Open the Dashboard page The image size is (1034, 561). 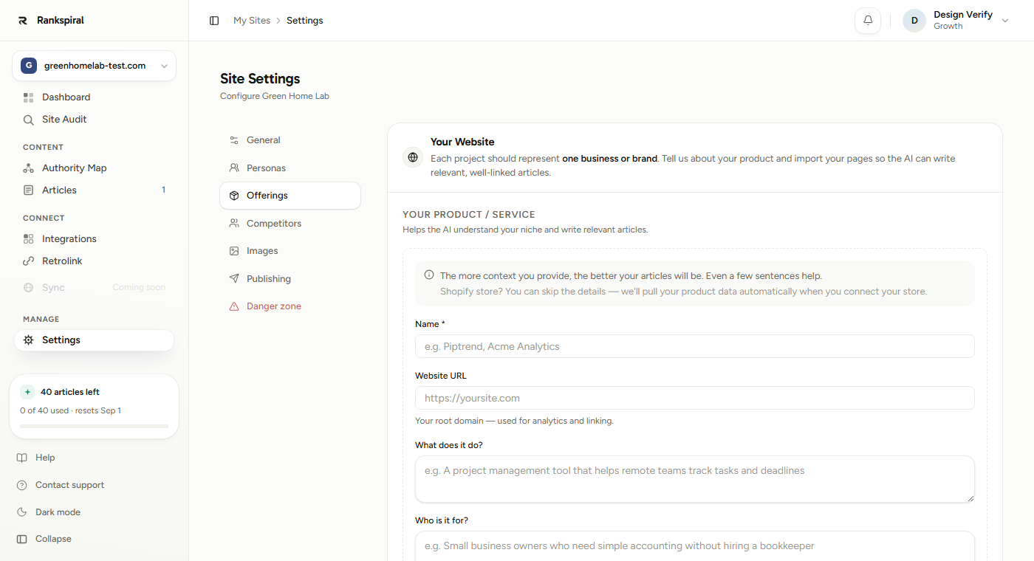(94, 97)
